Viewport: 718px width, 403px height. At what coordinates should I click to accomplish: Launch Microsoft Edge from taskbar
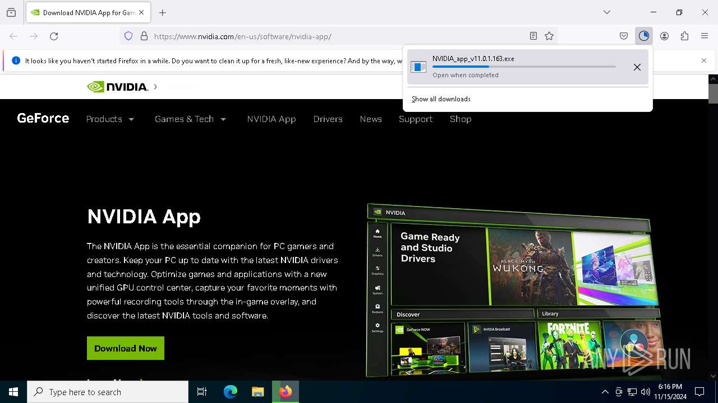231,392
